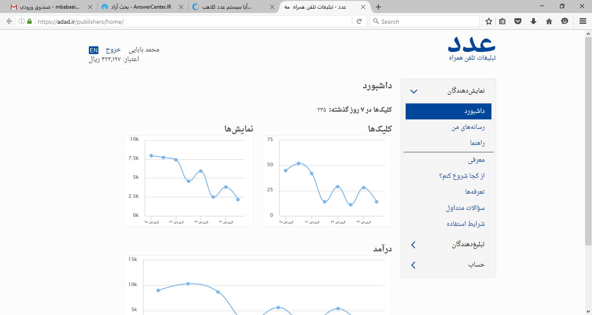Open the رسانه‌های من sidebar link
592x315 pixels.
coord(468,127)
